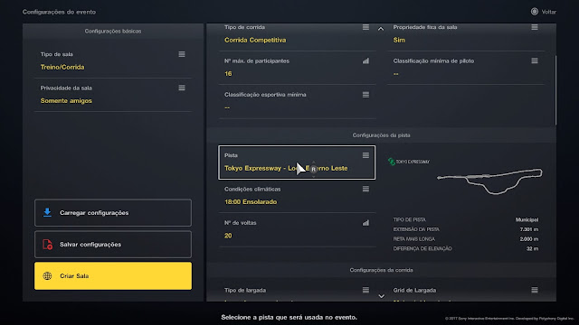
Task: Adjust Nº máx. de participantes bar icon
Action: pyautogui.click(x=365, y=60)
